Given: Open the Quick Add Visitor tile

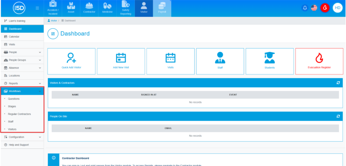Looking at the screenshot, I should point(71,61).
